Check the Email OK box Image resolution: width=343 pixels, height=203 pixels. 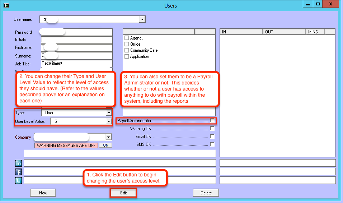click(x=212, y=137)
